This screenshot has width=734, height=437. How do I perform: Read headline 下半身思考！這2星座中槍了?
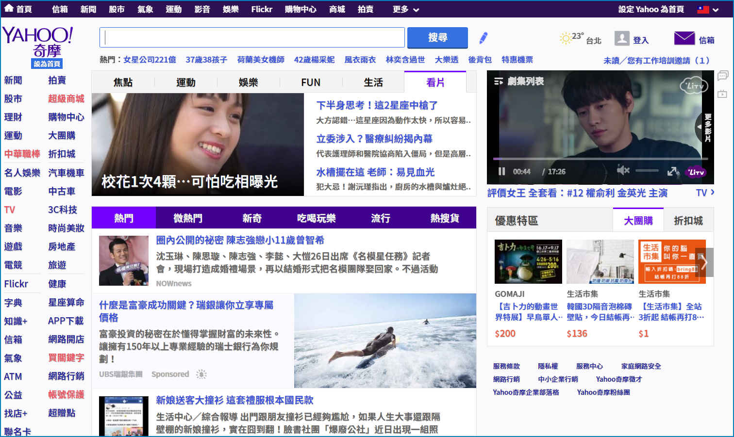(377, 105)
